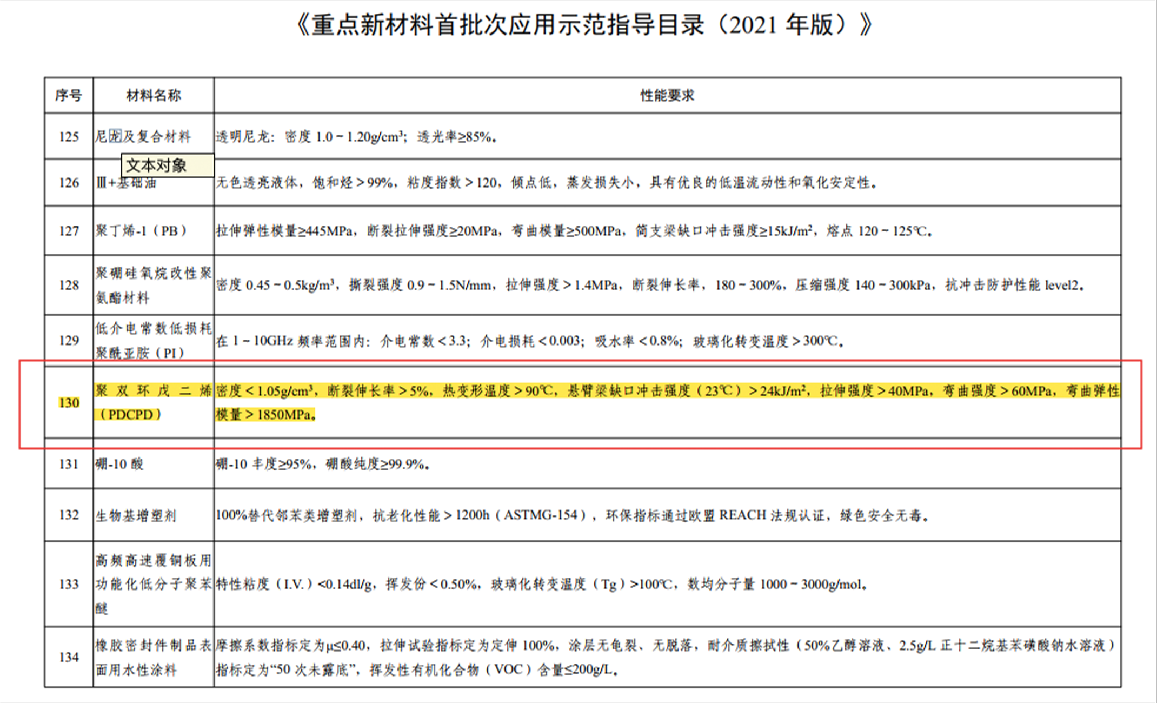Click the 100%替代邻苯类增塑剂 requirement text
This screenshot has height=703, width=1157.
coord(573,515)
